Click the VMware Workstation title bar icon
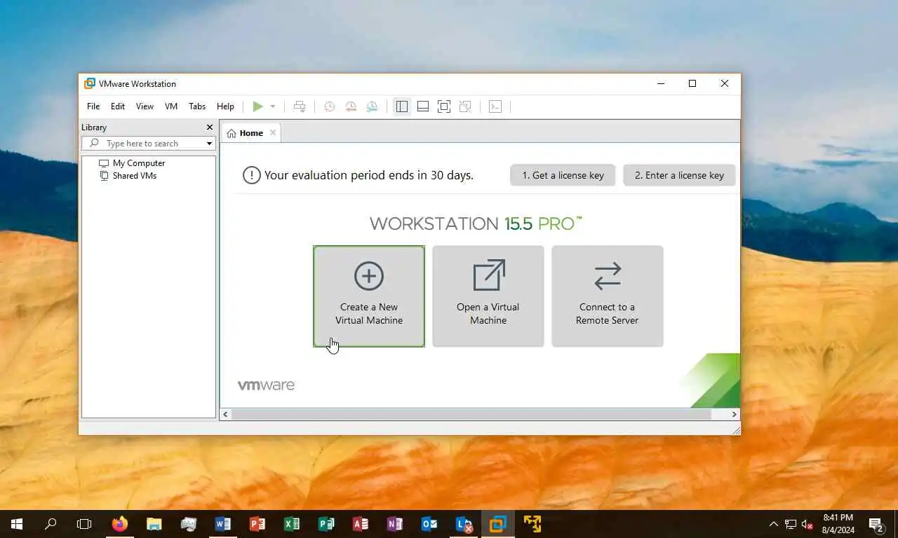Viewport: 898px width, 538px height. click(x=89, y=83)
